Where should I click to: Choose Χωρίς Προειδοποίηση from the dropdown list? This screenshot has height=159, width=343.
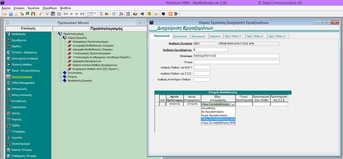[218, 115]
